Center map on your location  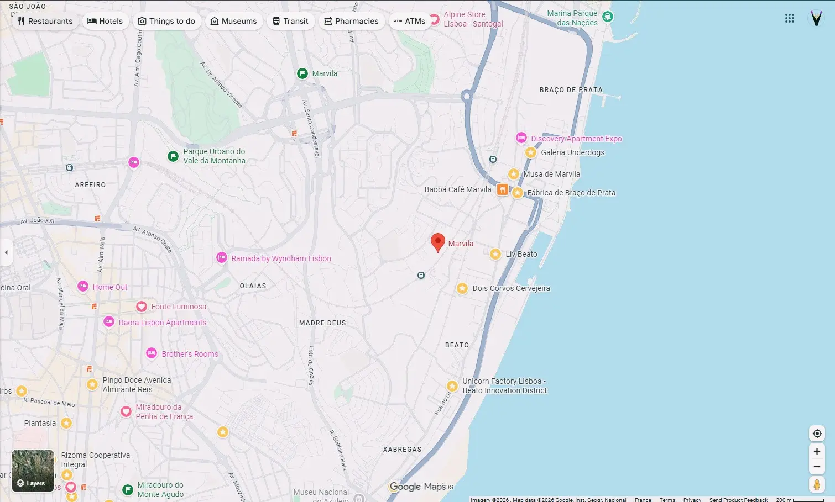tap(817, 434)
